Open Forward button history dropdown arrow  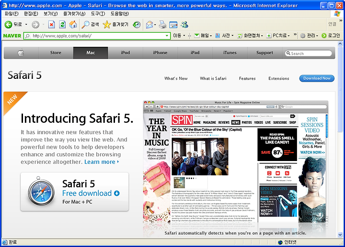[x=43, y=24]
